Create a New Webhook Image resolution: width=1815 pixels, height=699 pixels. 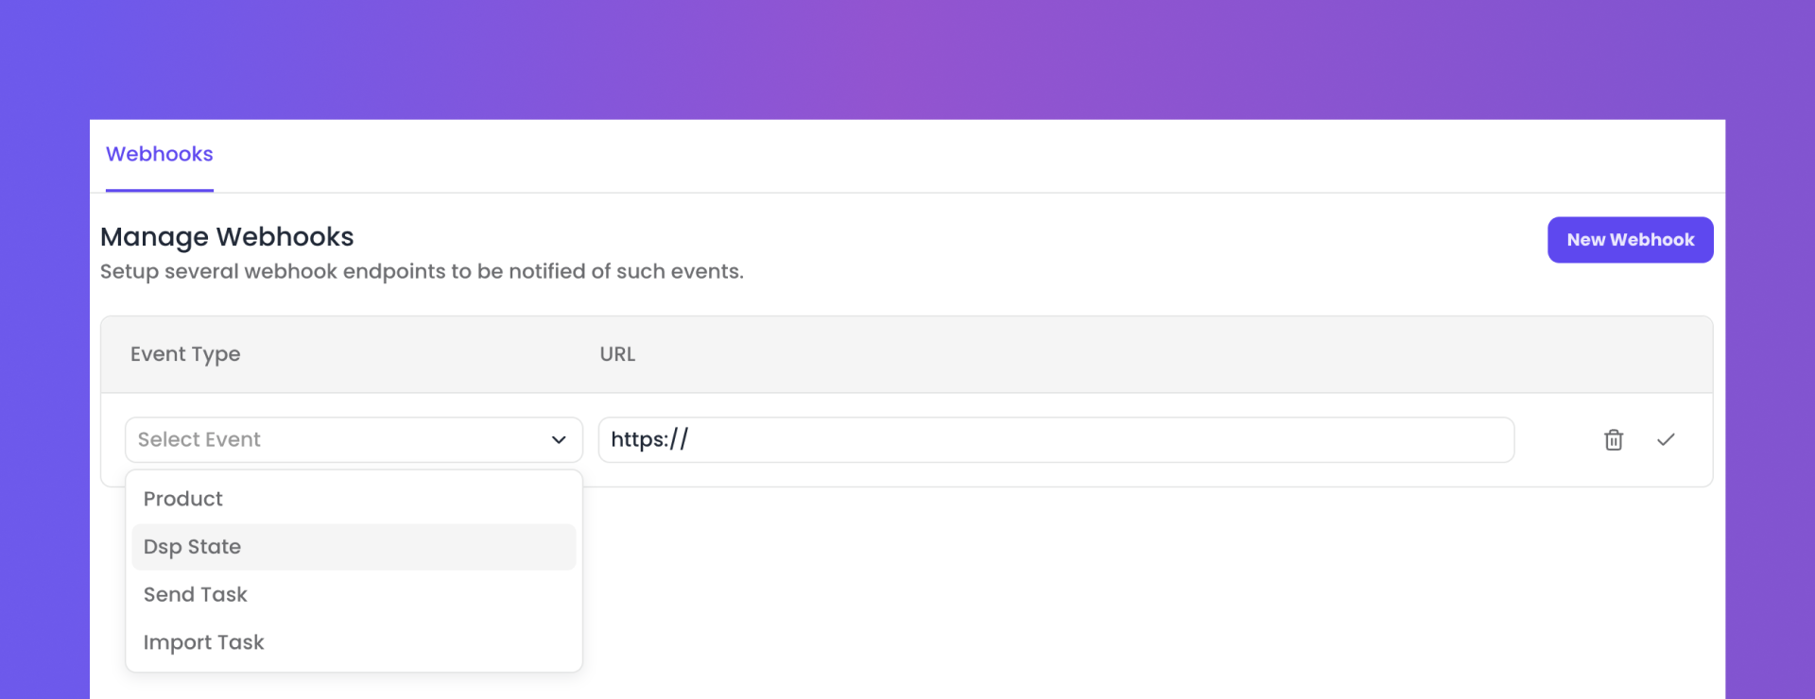[x=1630, y=240]
